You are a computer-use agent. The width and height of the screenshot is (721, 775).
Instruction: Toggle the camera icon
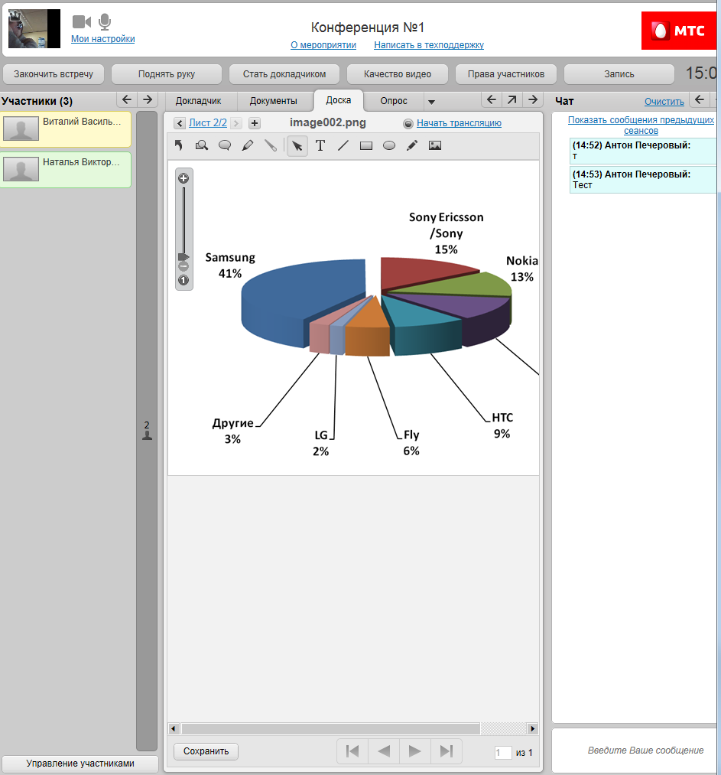point(82,21)
